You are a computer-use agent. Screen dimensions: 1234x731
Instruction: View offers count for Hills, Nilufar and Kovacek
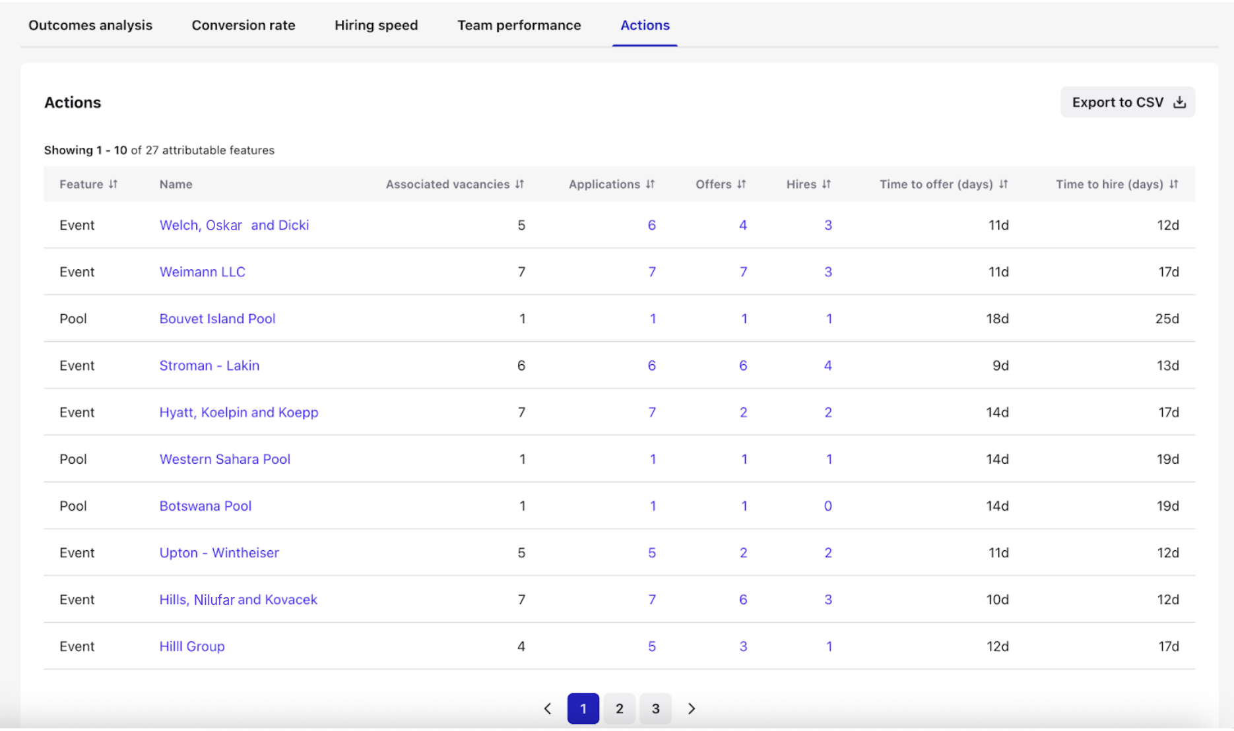[743, 600]
